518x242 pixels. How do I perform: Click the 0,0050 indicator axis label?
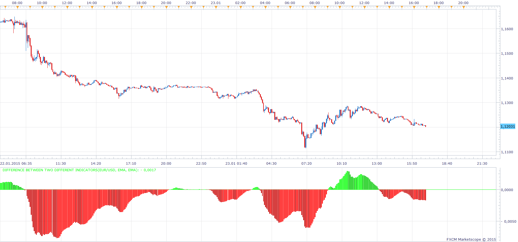pyautogui.click(x=509, y=222)
